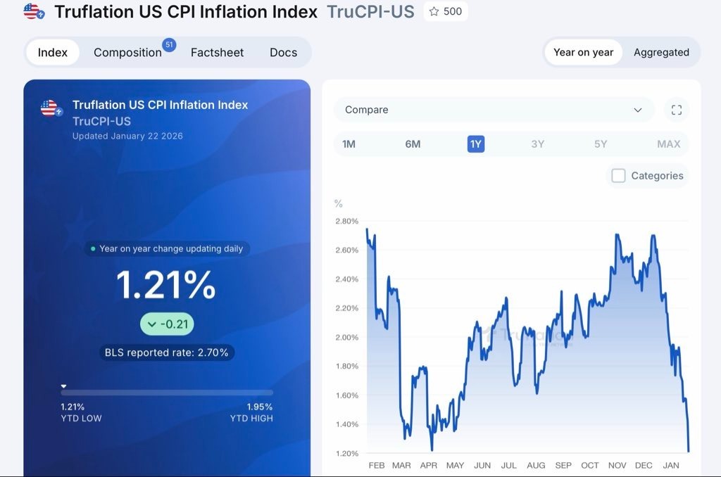Open the Composition tab

pyautogui.click(x=127, y=53)
